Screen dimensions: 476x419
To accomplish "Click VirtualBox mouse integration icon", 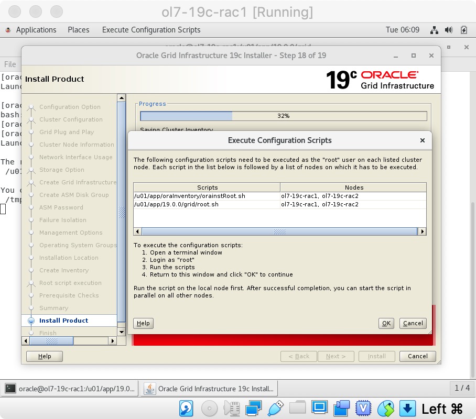I will 385,409.
